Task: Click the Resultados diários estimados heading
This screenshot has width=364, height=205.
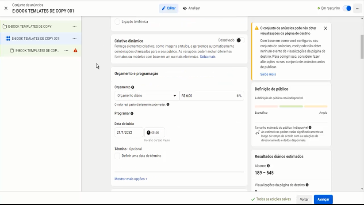Action: tap(279, 157)
